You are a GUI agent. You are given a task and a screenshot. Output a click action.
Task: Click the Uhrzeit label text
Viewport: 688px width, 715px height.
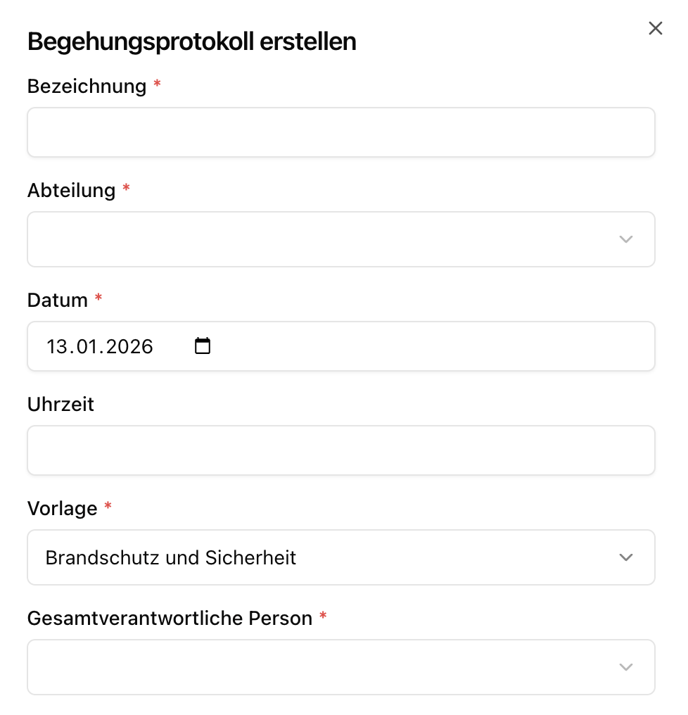[x=60, y=404]
